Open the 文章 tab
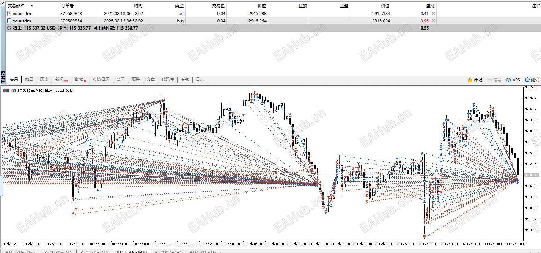Image resolution: width=541 pixels, height=253 pixels. [151, 79]
